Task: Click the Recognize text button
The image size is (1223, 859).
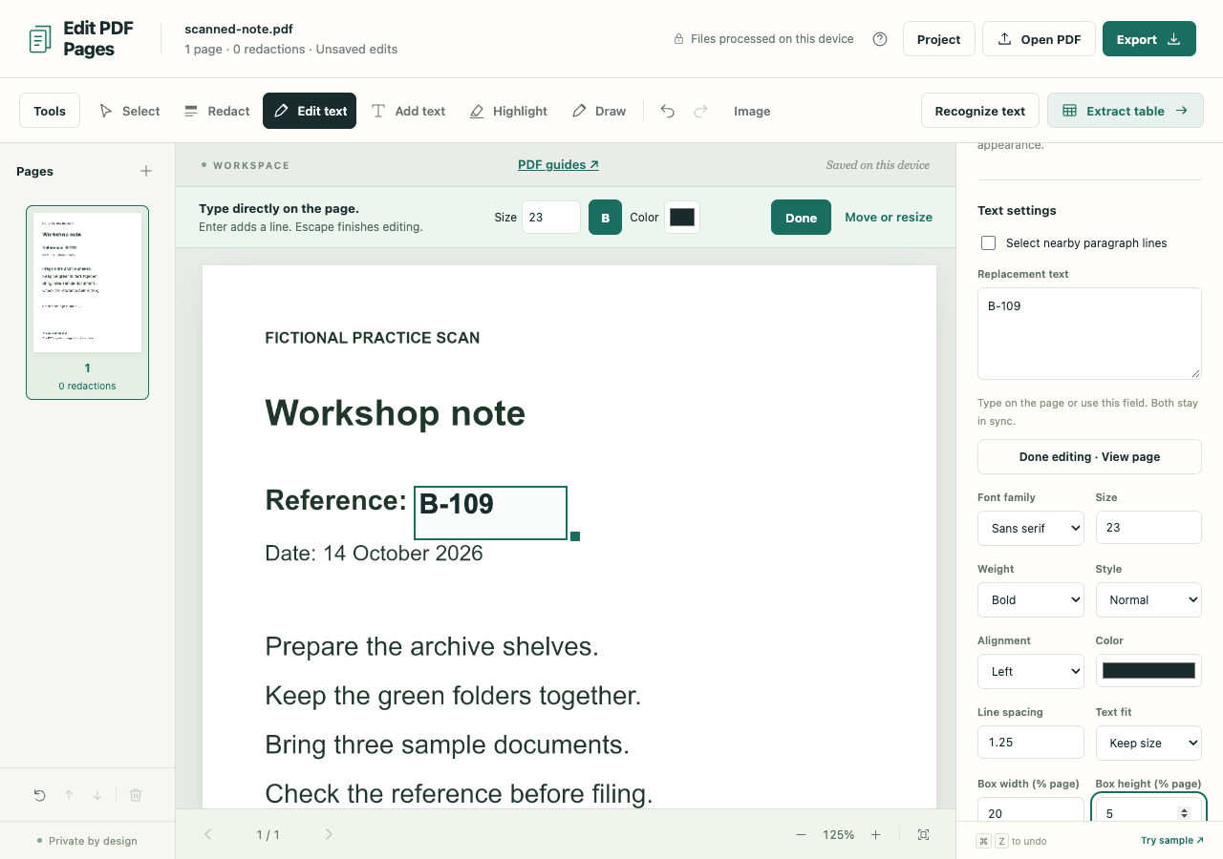Action: pyautogui.click(x=980, y=111)
